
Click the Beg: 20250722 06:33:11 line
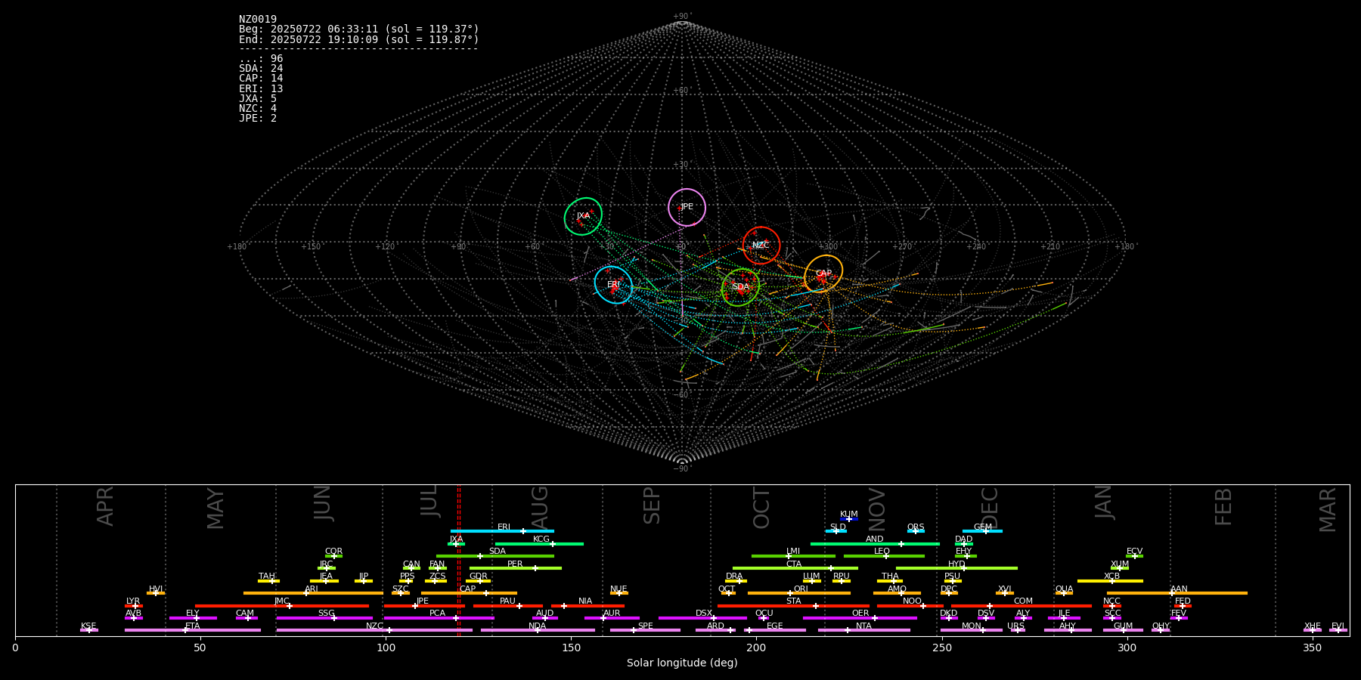click(359, 29)
